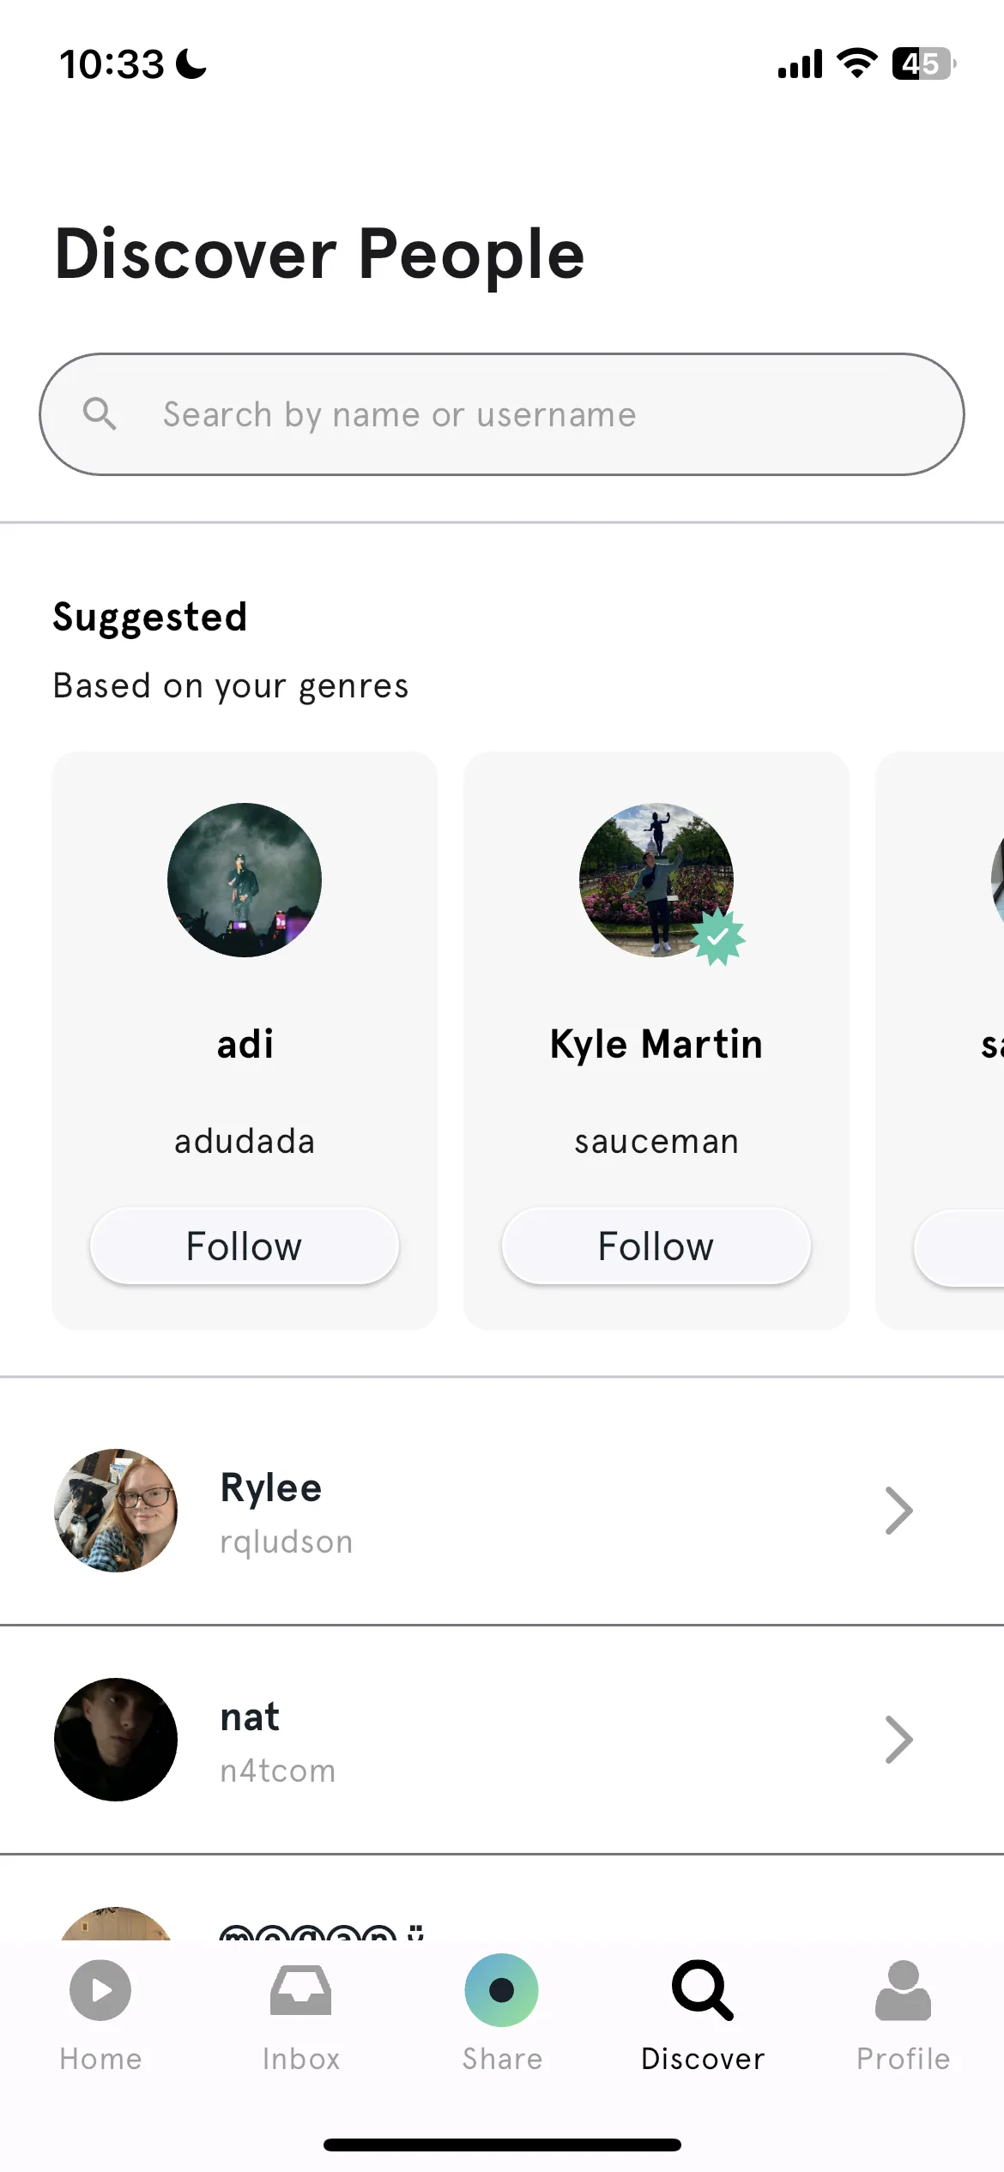Open the Profile person tab
This screenshot has width=1004, height=2172.
[903, 1990]
